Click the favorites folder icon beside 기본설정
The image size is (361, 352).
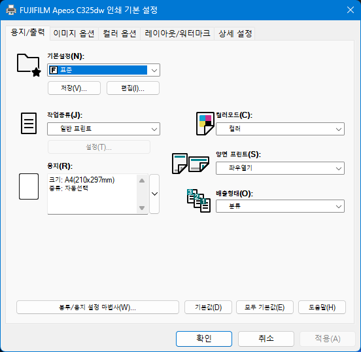29,65
